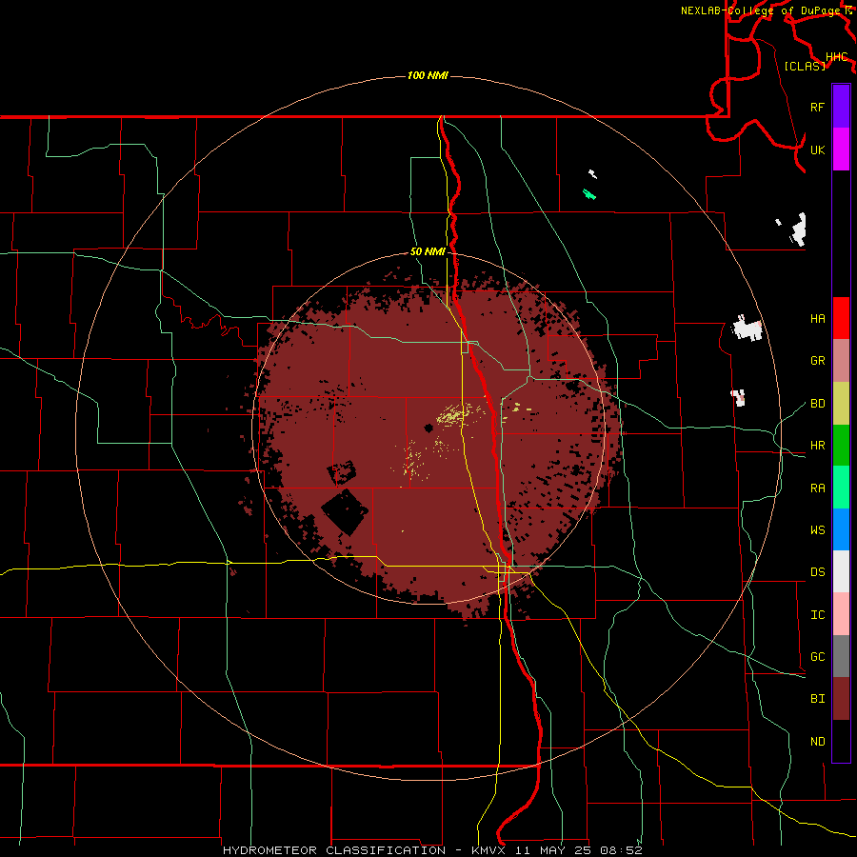Click the BD yellow legend swatch

tap(841, 403)
